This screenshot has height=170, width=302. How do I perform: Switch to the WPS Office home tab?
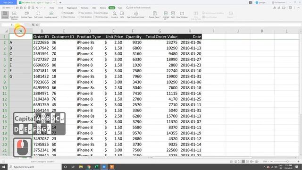point(8,2)
